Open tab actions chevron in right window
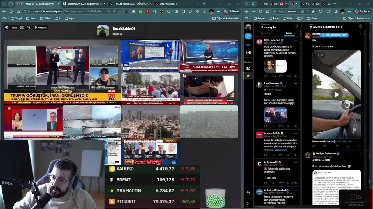 (x=247, y=4)
